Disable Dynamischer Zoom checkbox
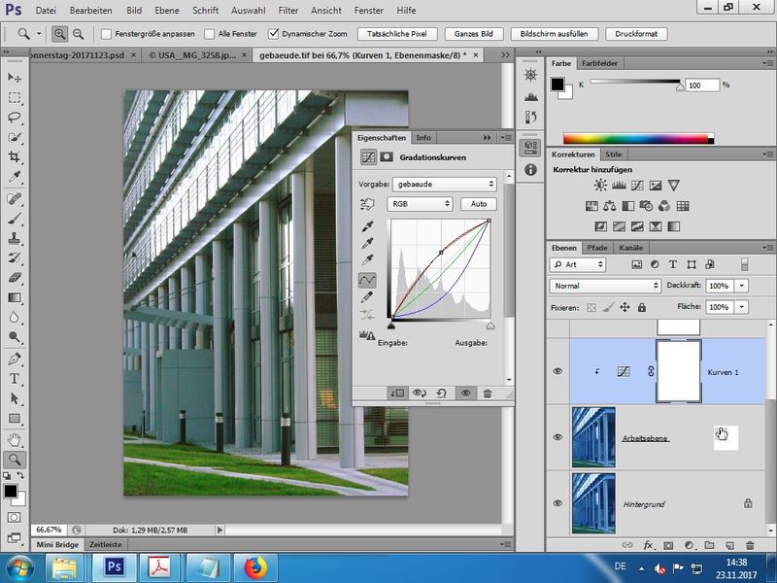777x583 pixels. point(274,34)
